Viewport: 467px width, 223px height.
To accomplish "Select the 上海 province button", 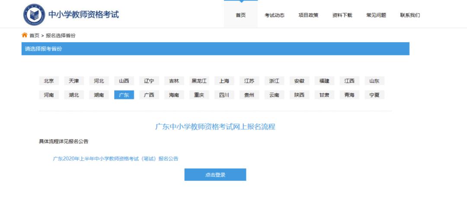I will [x=224, y=81].
